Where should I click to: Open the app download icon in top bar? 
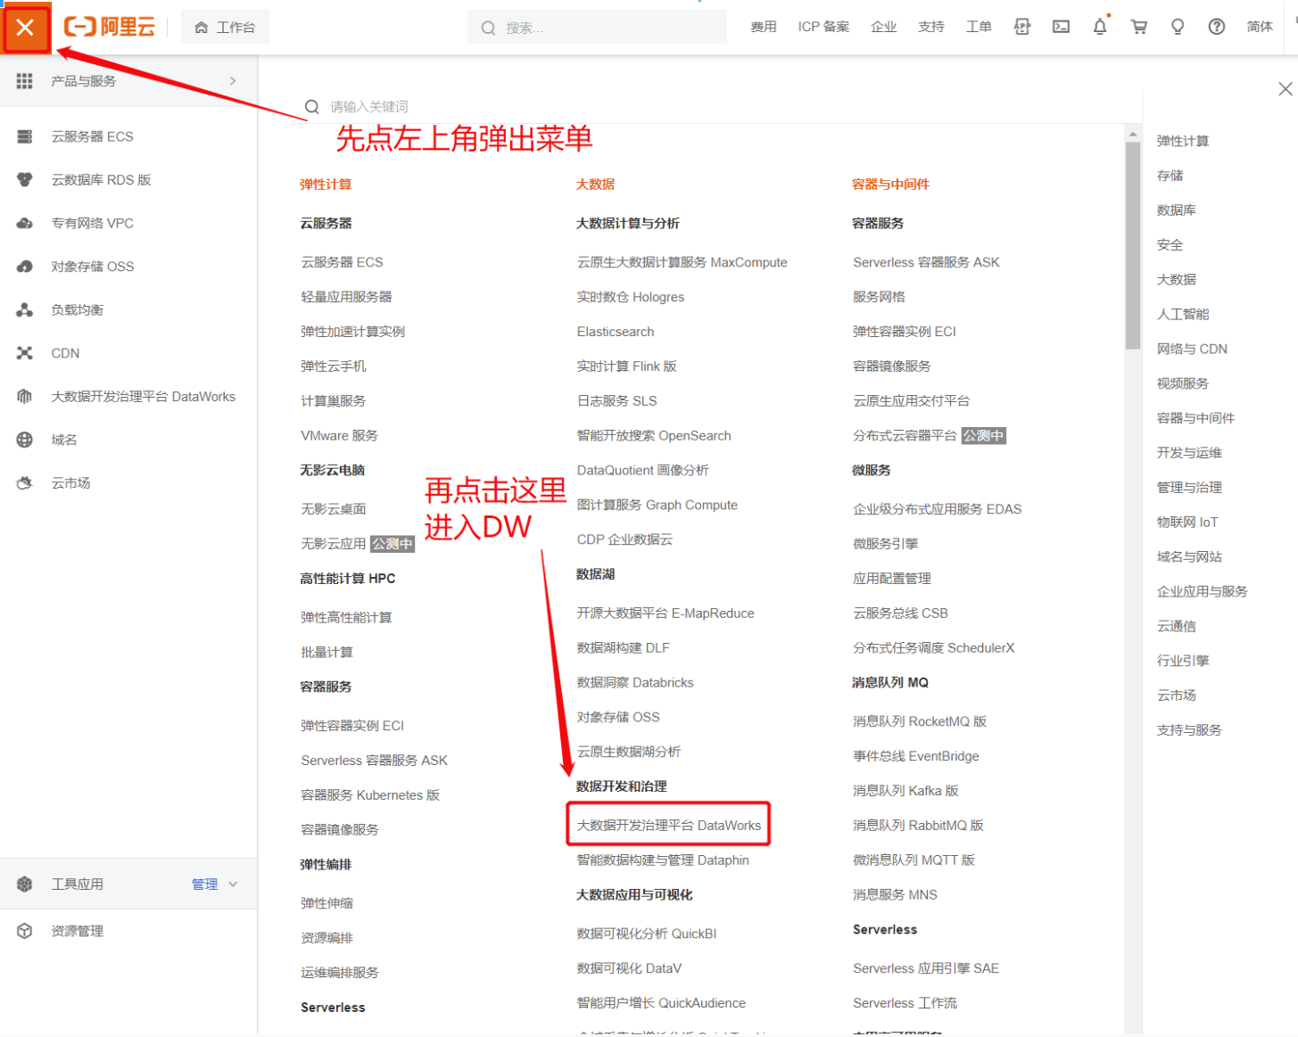[1022, 27]
